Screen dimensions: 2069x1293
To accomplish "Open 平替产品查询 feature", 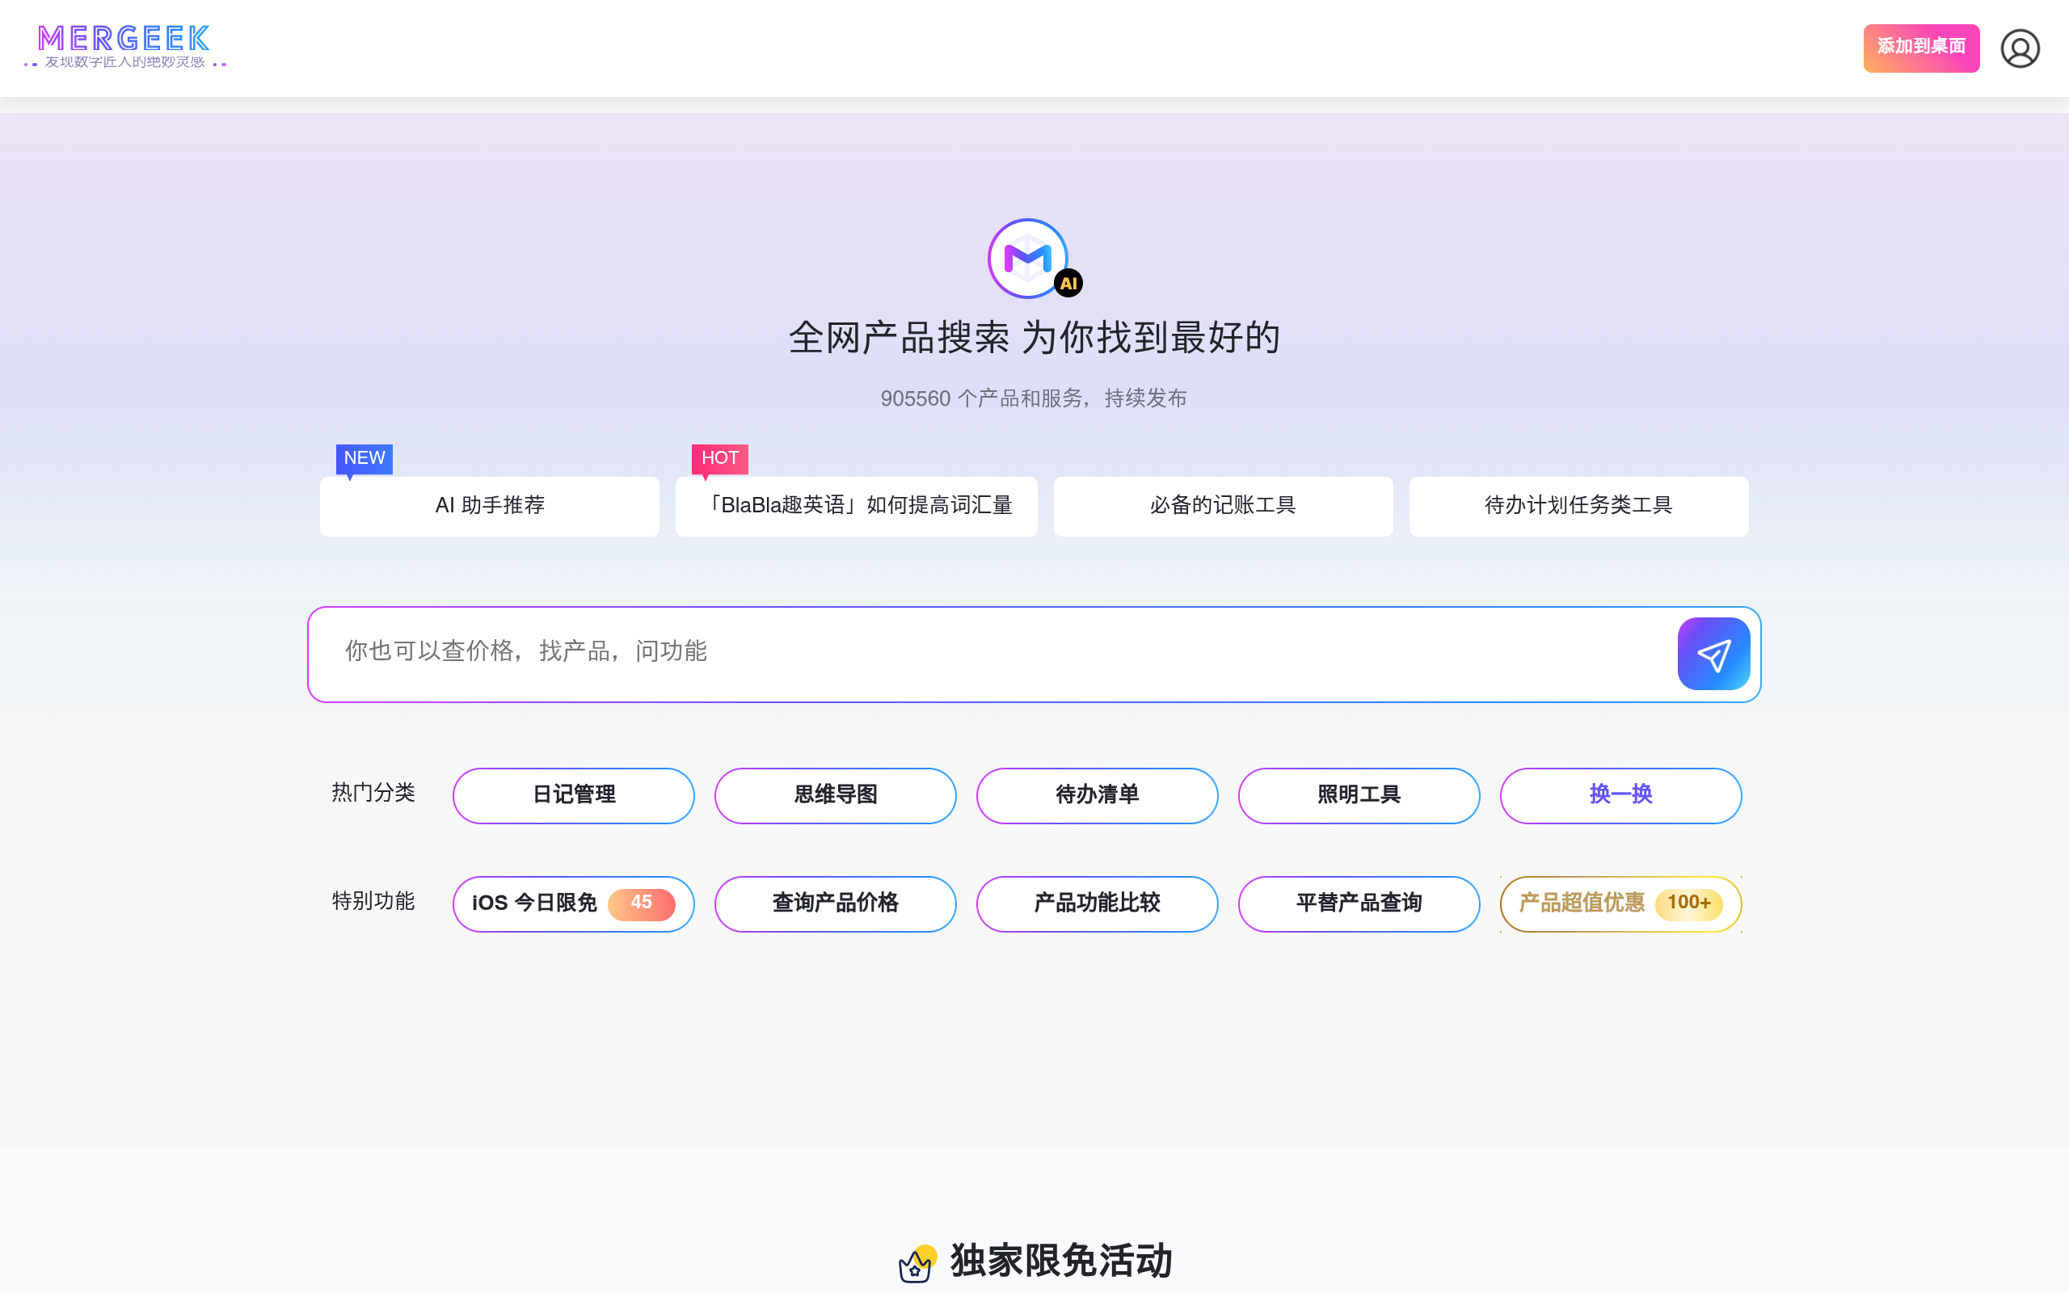I will click(1359, 904).
